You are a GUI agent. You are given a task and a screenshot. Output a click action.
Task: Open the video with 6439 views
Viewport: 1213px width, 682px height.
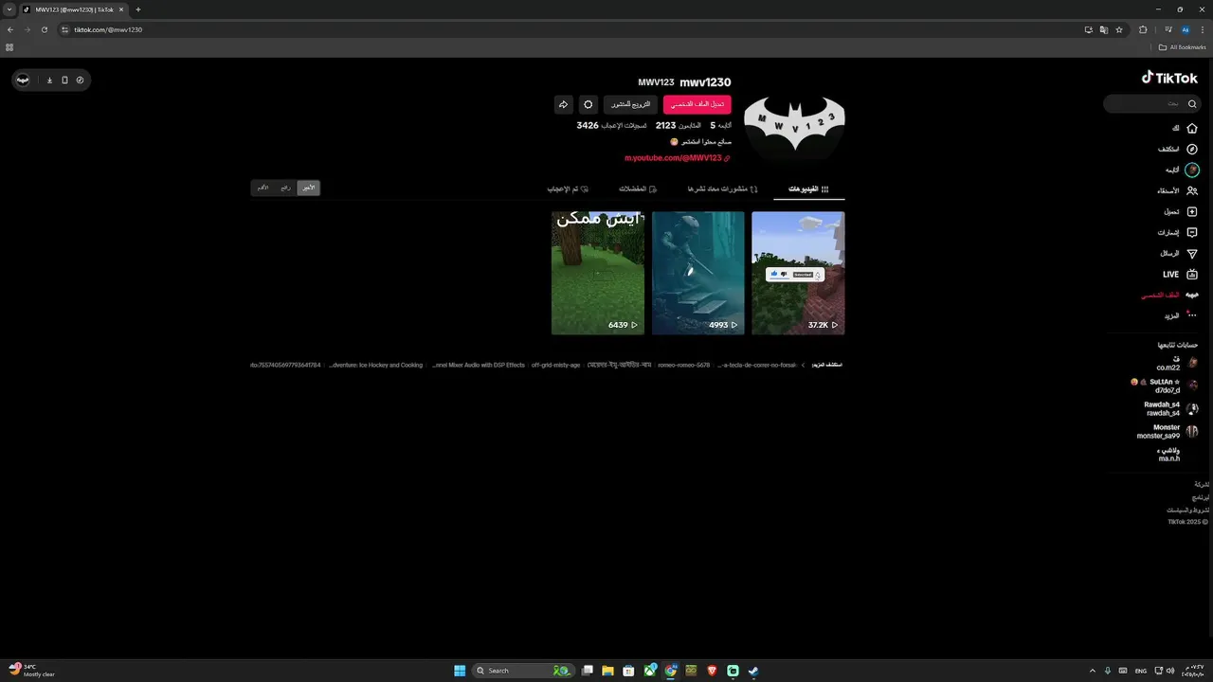pyautogui.click(x=598, y=273)
